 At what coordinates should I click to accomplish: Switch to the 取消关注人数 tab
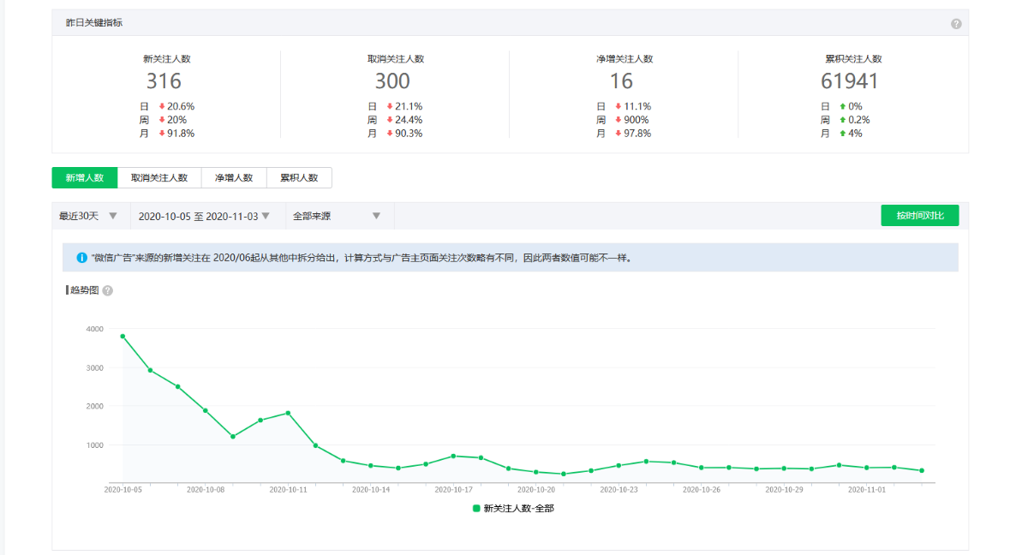coord(159,177)
